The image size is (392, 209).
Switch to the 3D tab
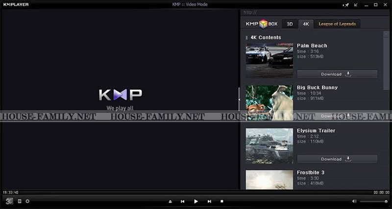coord(290,24)
